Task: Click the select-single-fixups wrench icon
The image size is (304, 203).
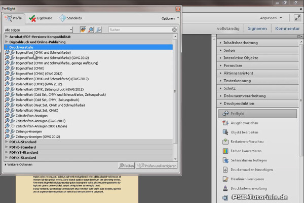Action: 98,29
